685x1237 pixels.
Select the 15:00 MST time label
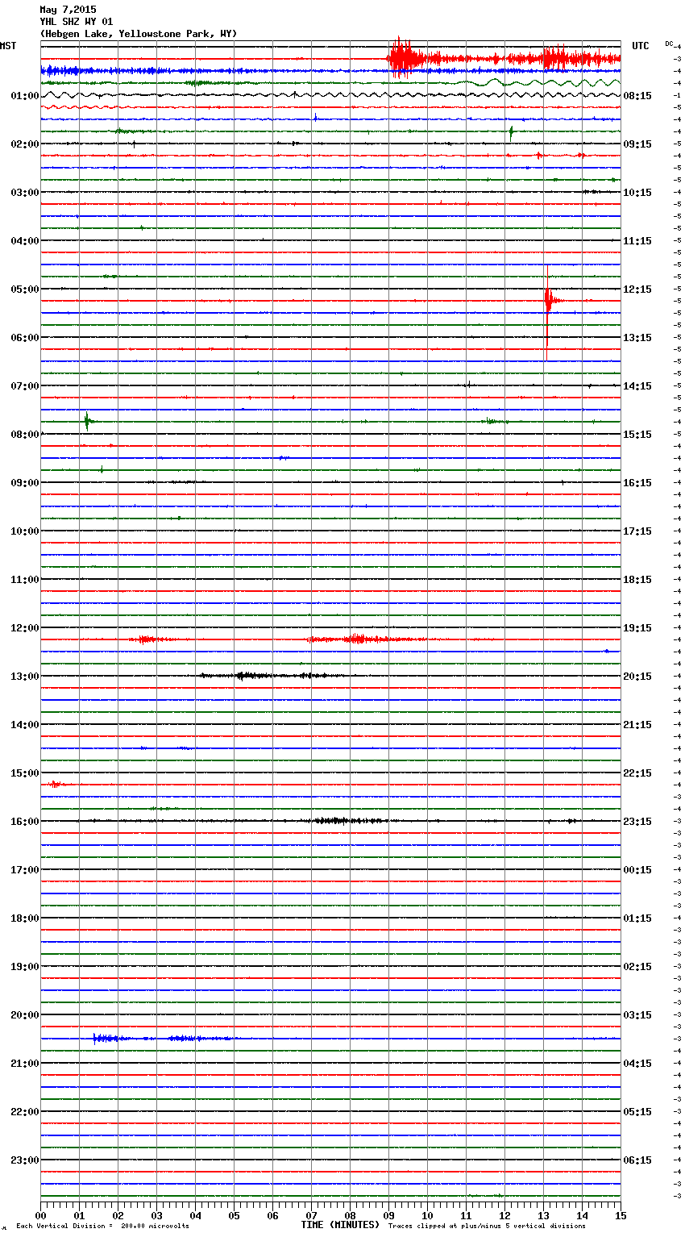25,773
